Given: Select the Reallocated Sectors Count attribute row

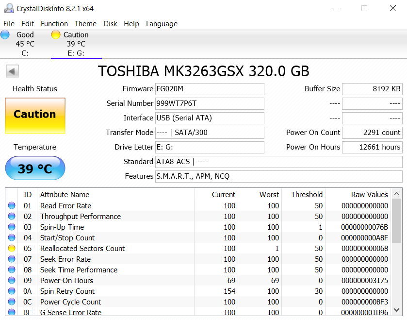Looking at the screenshot, I should click(198, 248).
